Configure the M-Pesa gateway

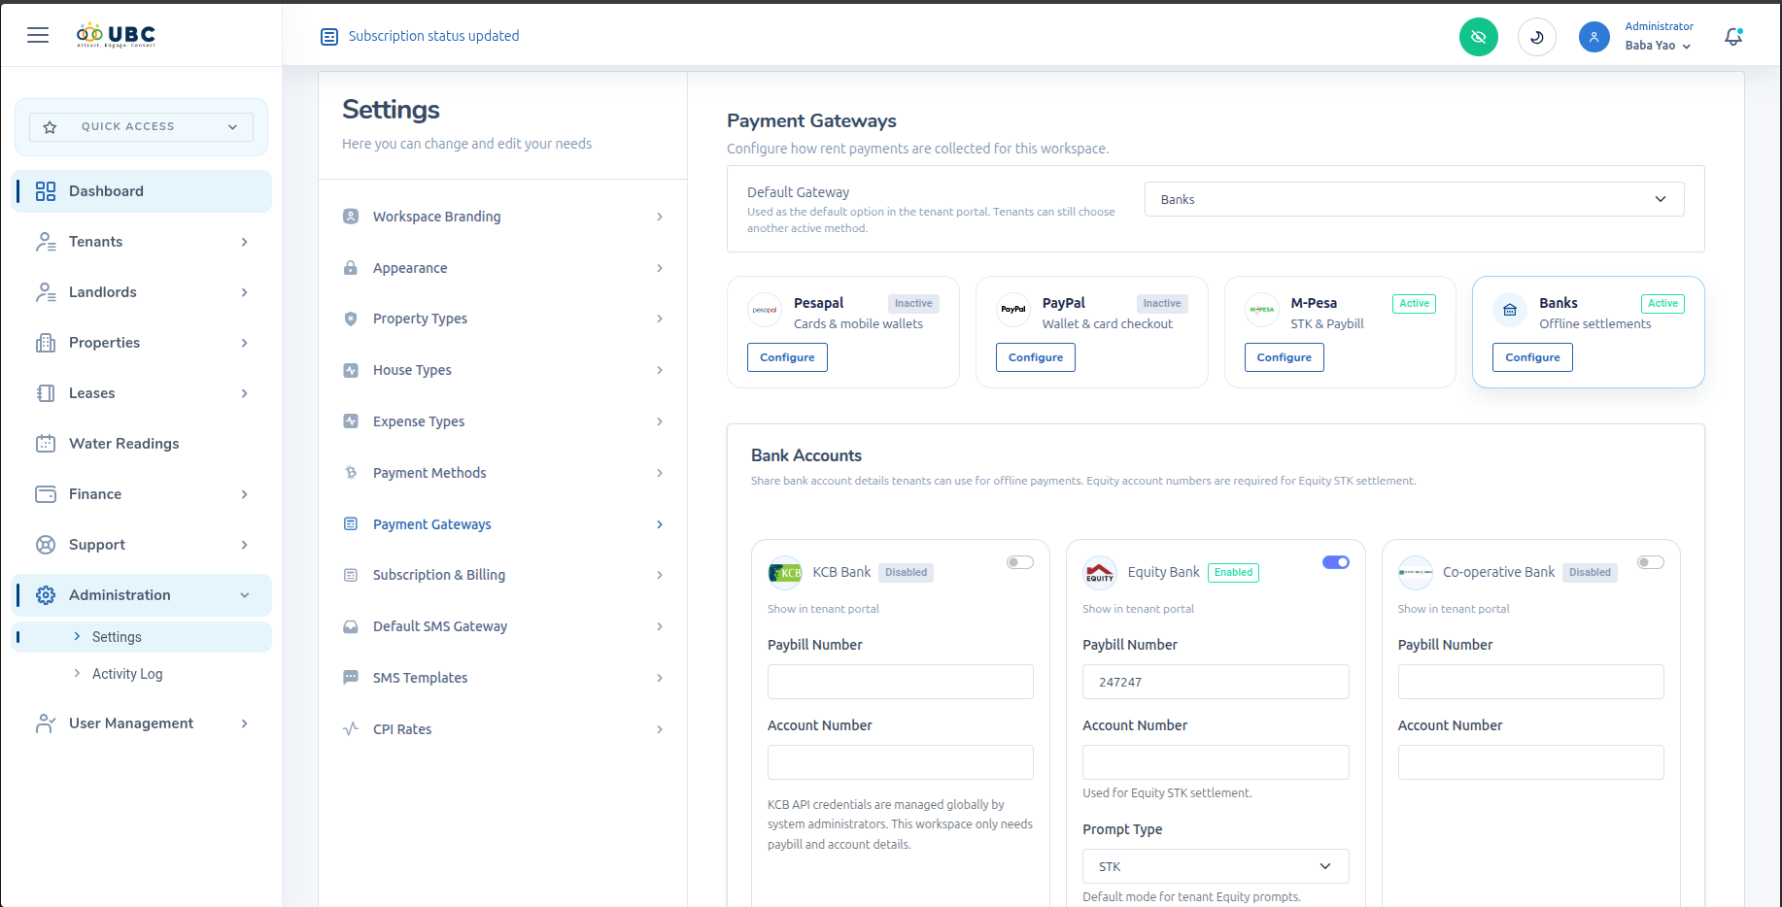click(1284, 356)
